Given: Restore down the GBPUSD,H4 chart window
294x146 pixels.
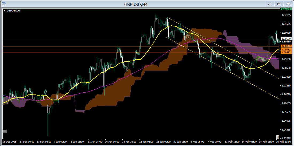Looking at the screenshot, I should point(279,4).
